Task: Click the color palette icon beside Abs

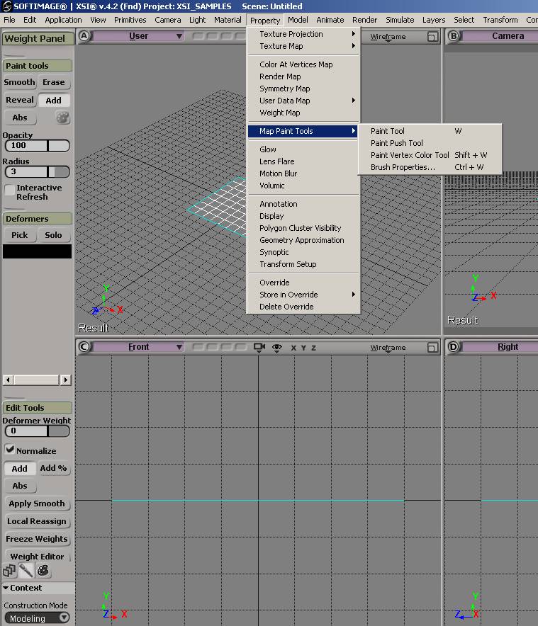Action: (x=62, y=118)
